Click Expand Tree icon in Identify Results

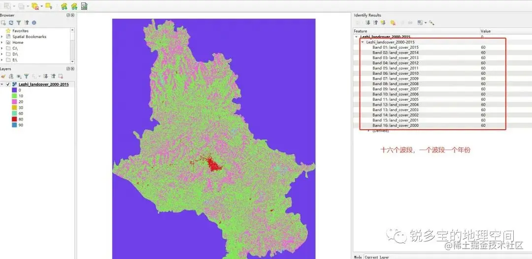point(367,23)
